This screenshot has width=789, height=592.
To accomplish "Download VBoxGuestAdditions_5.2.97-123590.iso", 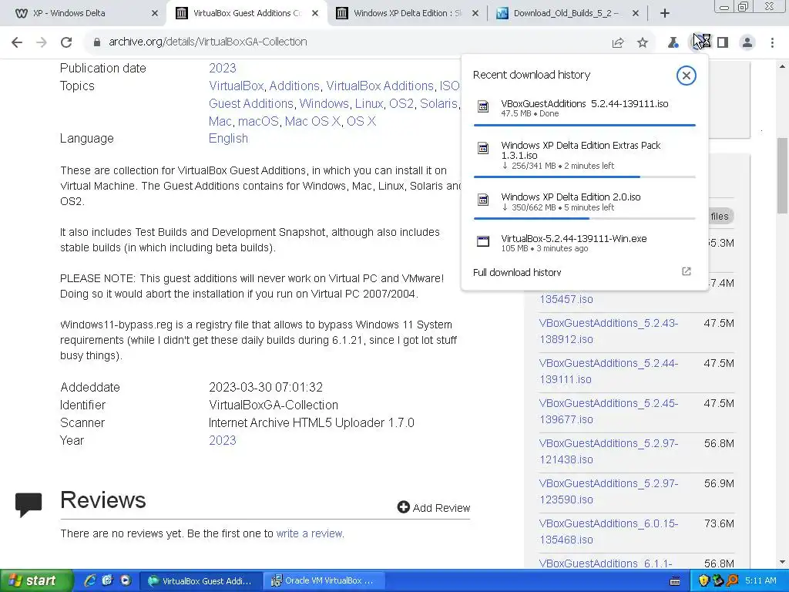I will [x=609, y=491].
